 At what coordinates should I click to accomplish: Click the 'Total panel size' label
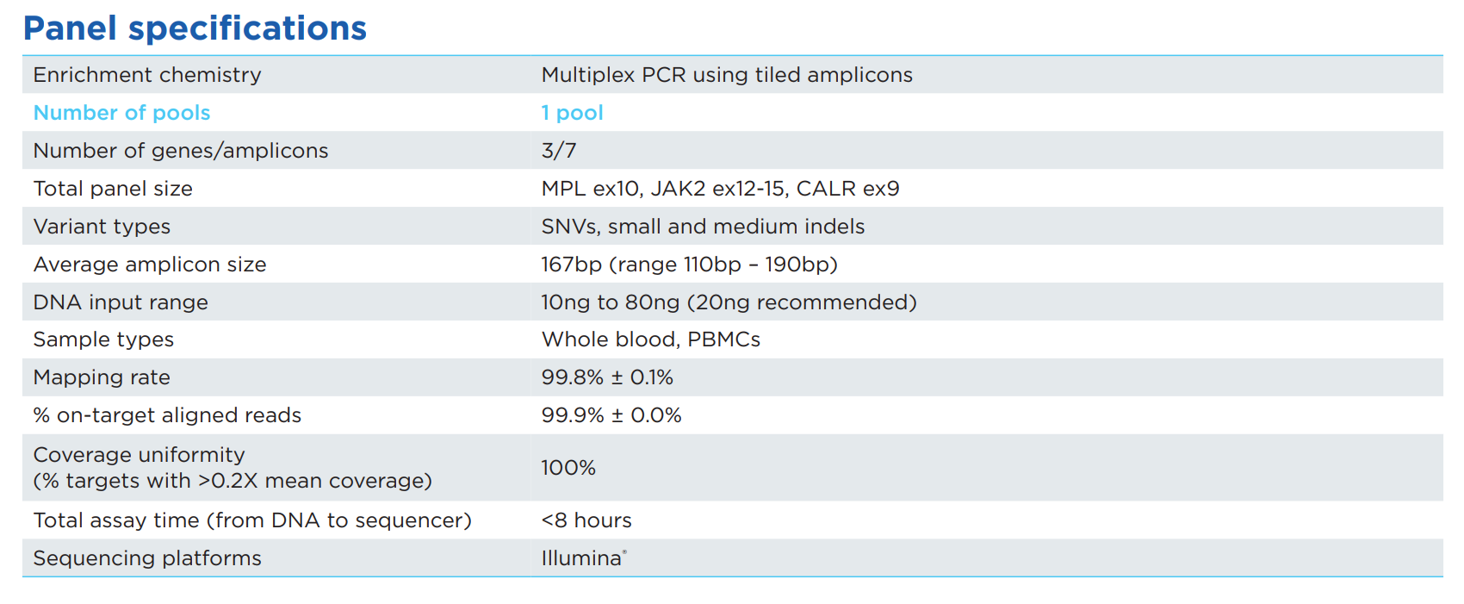113,189
